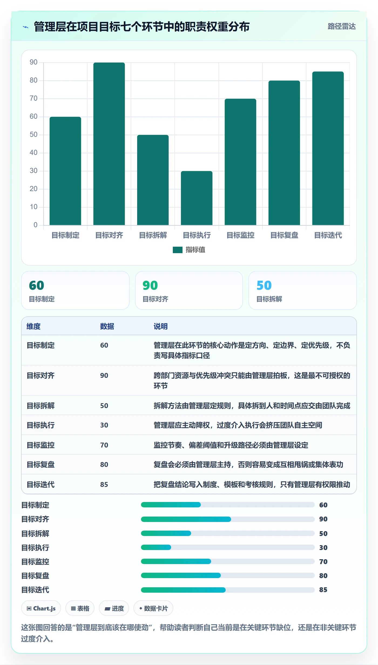Click the 目标拆解 bar in chart
Screen dimensions: 378x665
point(153,180)
